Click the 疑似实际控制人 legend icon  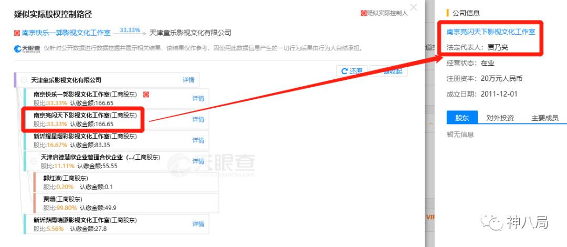(x=364, y=13)
